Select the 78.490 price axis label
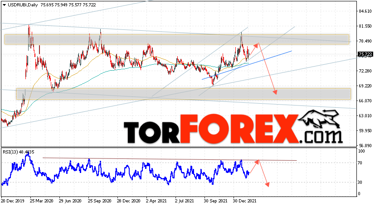Viewport: 375px width, 206px height. pos(365,41)
